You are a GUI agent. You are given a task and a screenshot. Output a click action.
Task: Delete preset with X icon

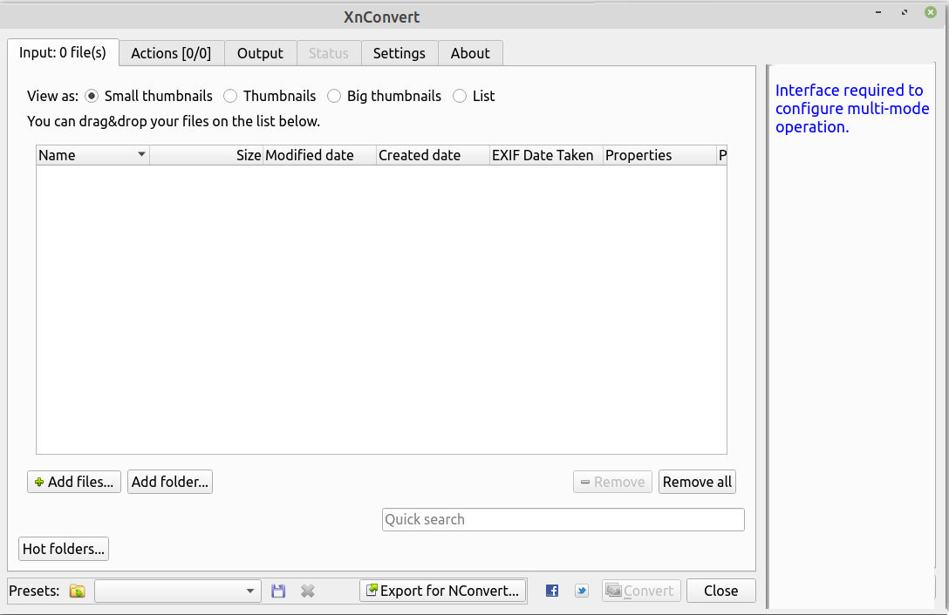pyautogui.click(x=307, y=591)
